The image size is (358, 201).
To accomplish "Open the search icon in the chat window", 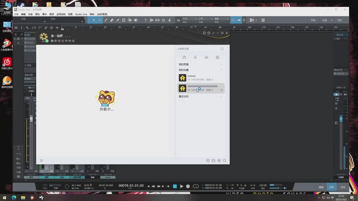I will click(x=222, y=49).
